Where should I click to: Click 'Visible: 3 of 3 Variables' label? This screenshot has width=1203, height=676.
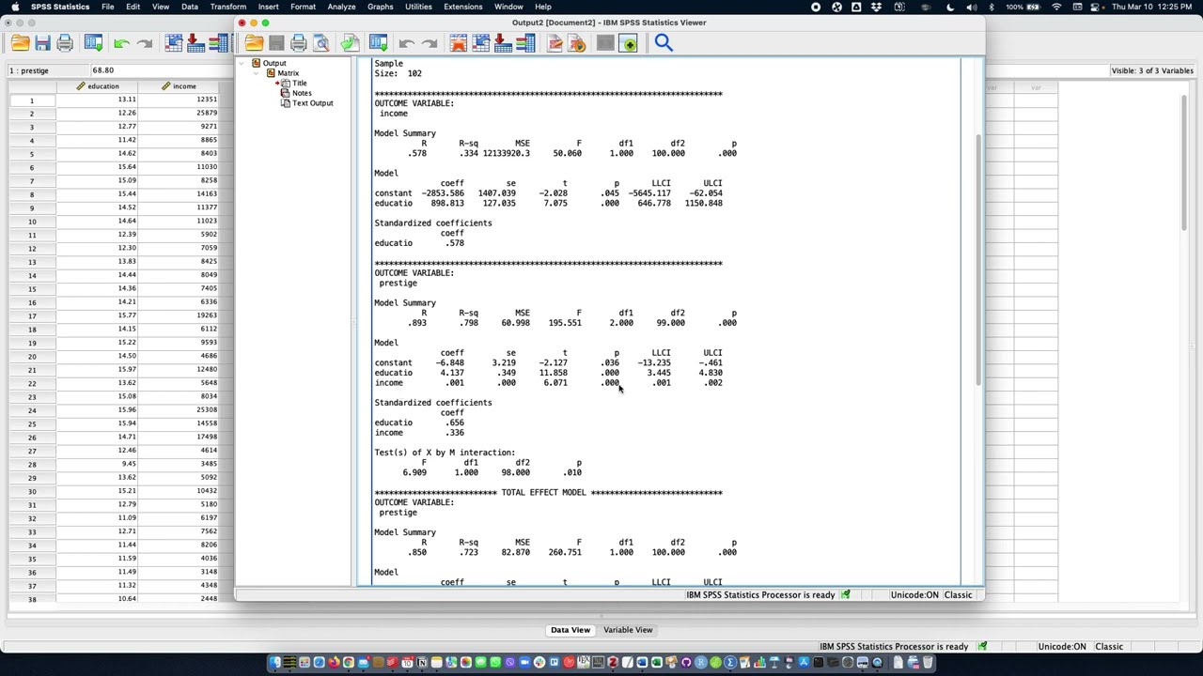click(x=1151, y=70)
